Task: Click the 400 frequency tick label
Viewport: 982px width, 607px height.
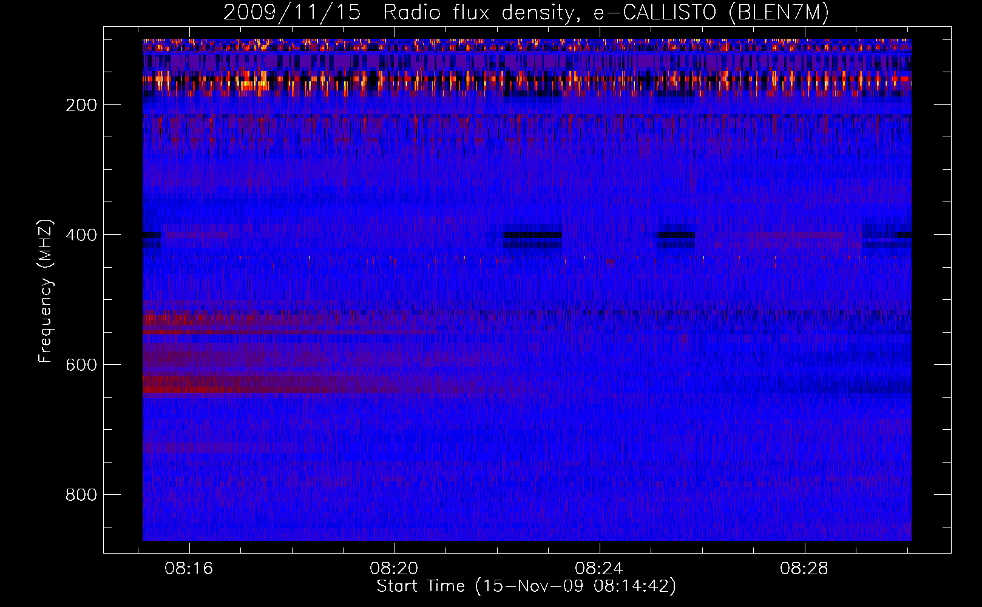Action: 81,235
